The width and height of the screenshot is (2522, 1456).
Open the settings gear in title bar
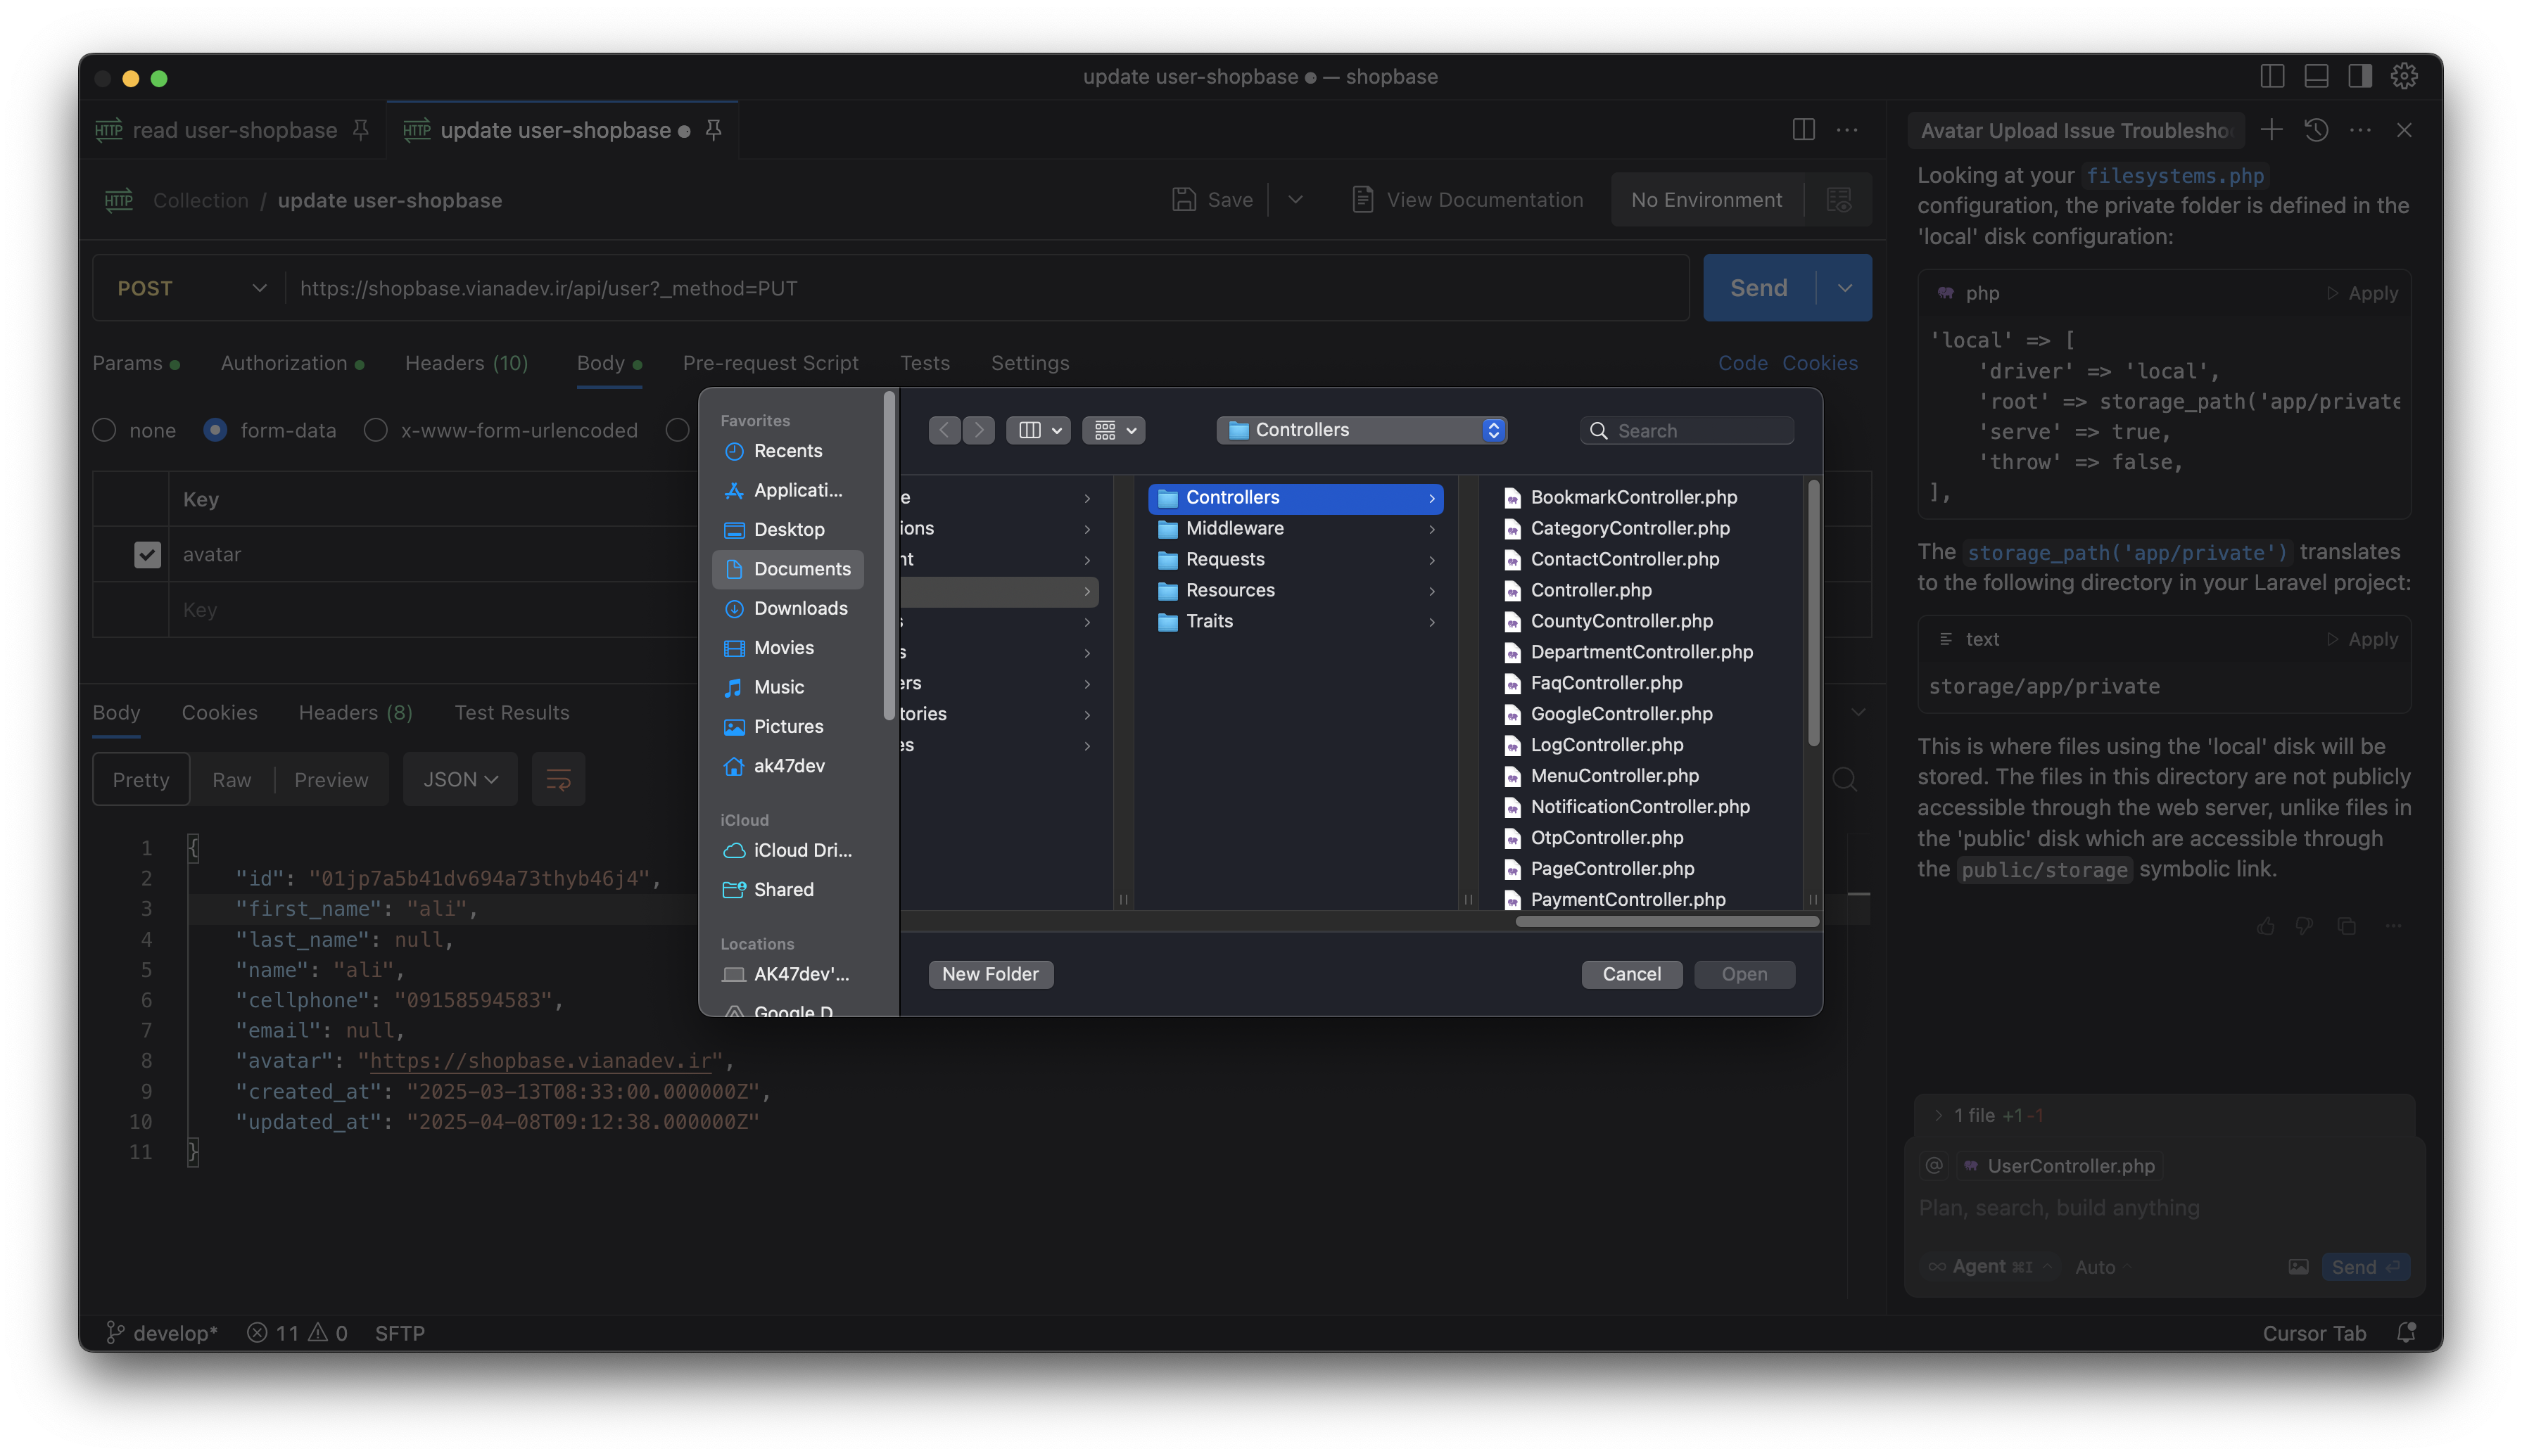point(2404,76)
